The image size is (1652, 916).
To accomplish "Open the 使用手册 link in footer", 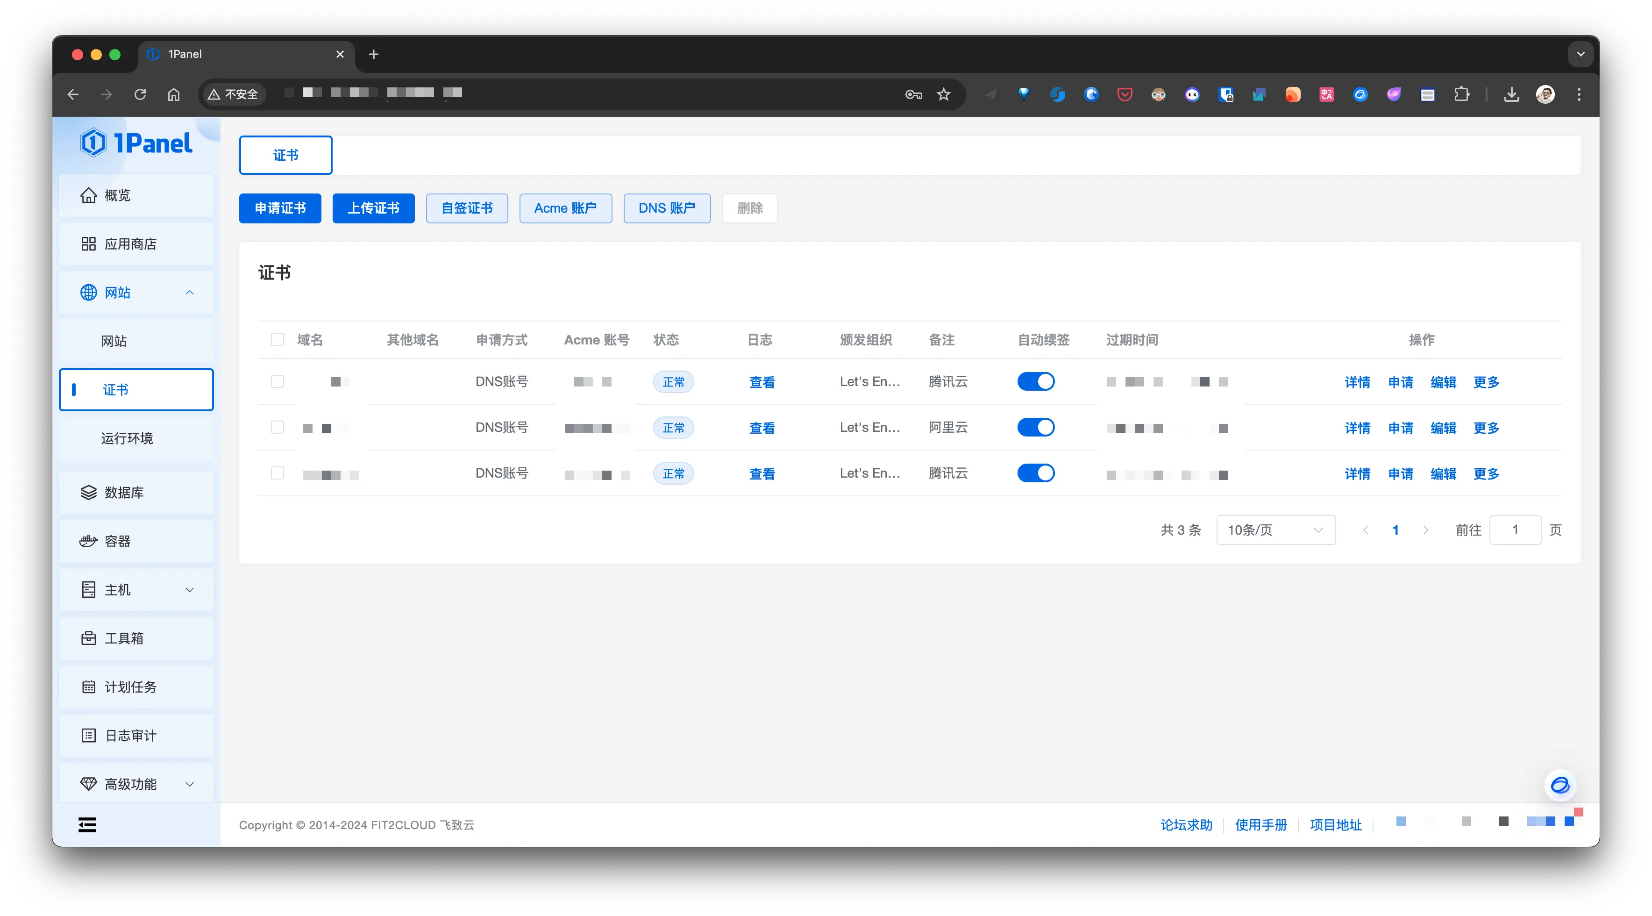I will point(1260,825).
